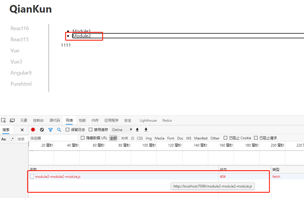Clear the network log
Viewport: 304px width, 198px height.
42,130
